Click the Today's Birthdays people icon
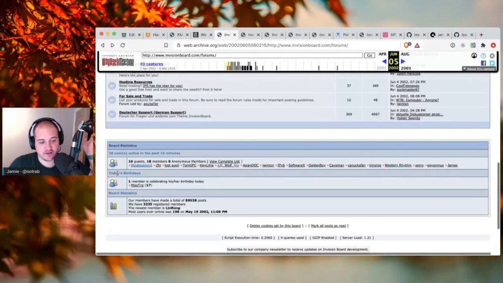The width and height of the screenshot is (503, 283). click(x=113, y=183)
